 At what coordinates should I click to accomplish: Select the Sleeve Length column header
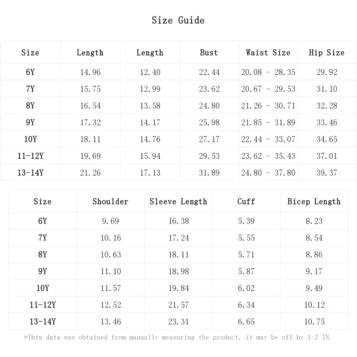(x=178, y=202)
